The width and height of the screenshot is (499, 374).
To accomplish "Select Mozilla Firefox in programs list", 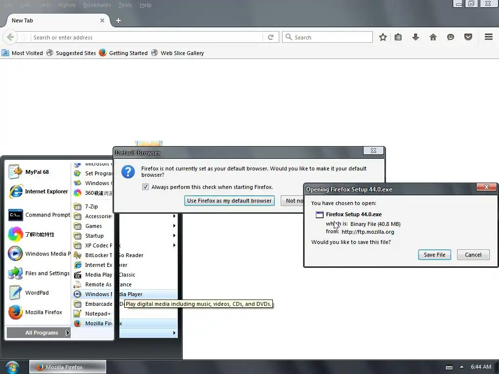I will click(x=125, y=323).
